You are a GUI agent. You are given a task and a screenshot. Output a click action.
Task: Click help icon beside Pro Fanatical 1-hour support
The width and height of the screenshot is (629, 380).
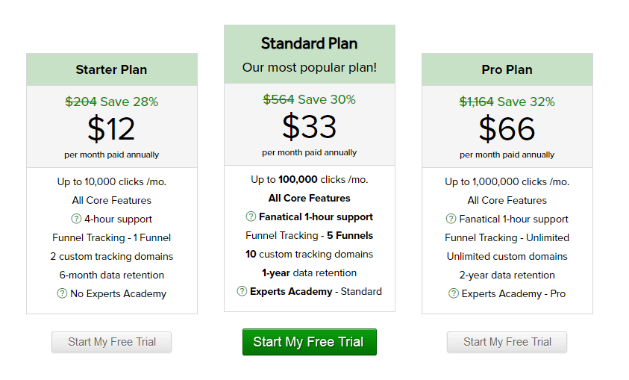tap(451, 219)
